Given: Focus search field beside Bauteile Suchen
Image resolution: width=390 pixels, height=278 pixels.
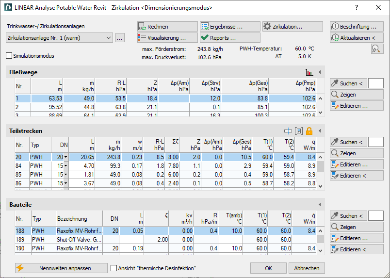Looking at the screenshot, I should 376,216.
